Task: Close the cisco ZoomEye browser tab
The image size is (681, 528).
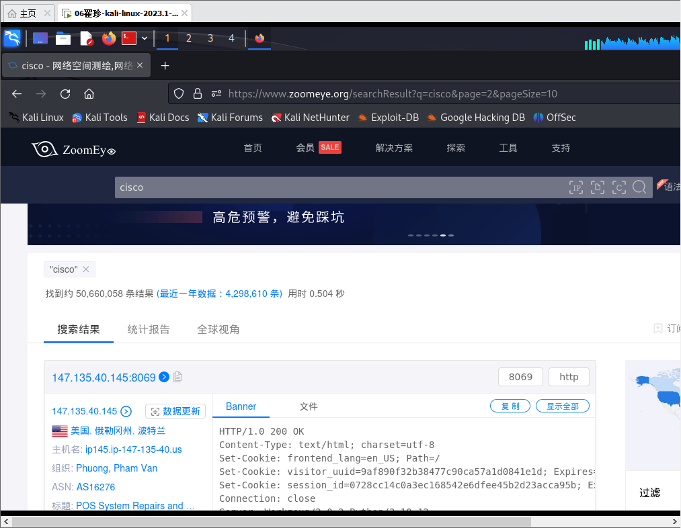Action: [140, 66]
